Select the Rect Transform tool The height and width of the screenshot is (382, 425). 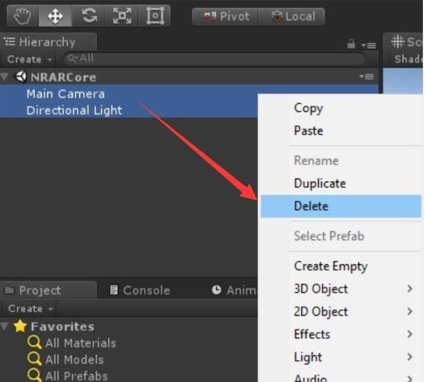pyautogui.click(x=155, y=16)
